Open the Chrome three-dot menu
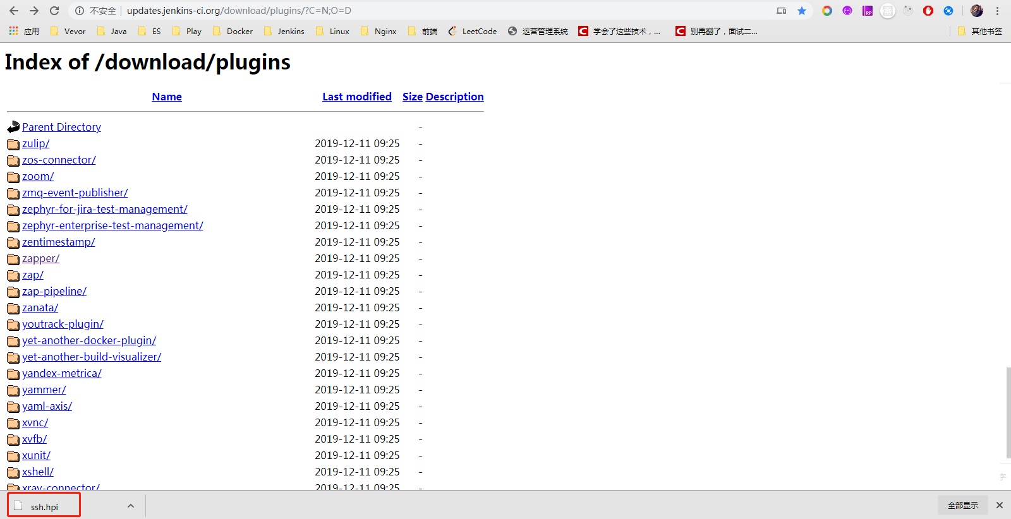This screenshot has width=1011, height=519. (x=998, y=11)
